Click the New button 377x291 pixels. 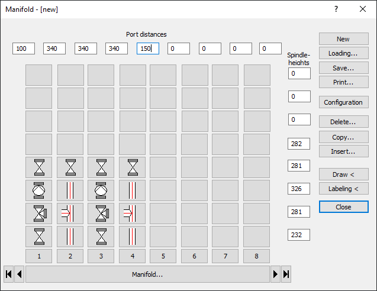pos(344,39)
